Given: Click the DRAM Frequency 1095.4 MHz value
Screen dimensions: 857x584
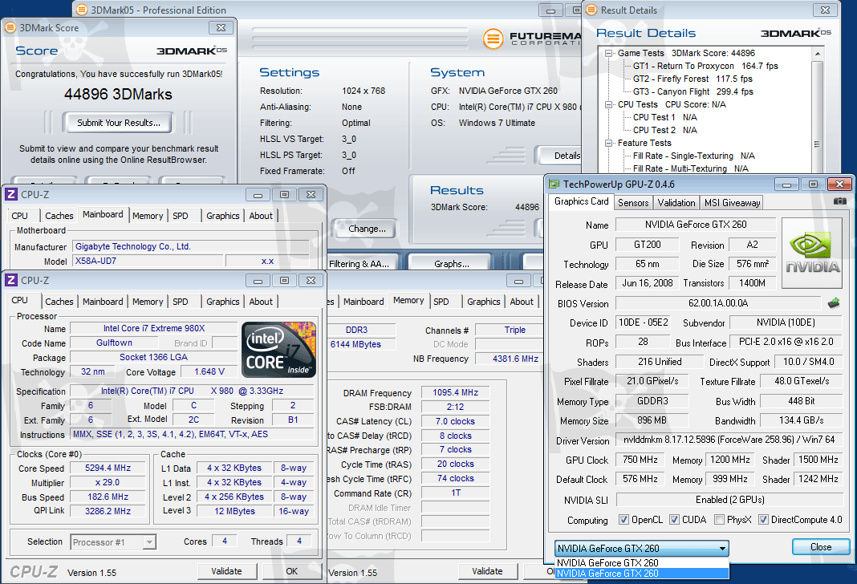Looking at the screenshot, I should (455, 393).
